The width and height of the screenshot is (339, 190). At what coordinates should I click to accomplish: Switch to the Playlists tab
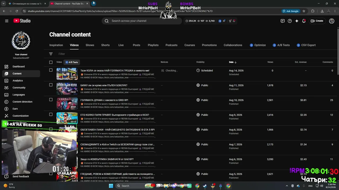[153, 45]
